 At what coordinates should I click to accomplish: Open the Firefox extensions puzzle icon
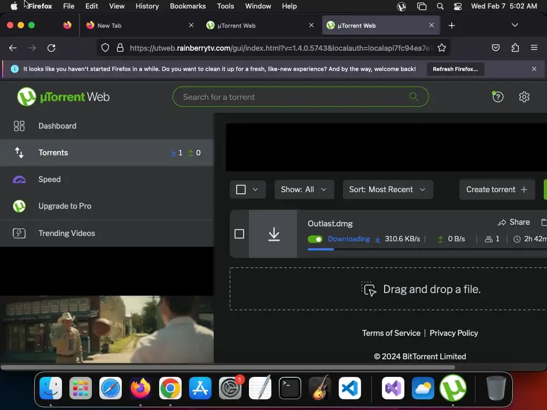point(515,48)
